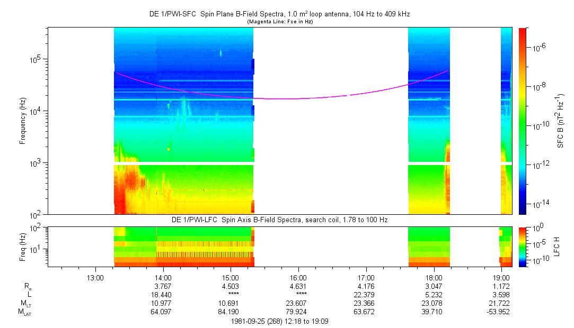Select the 16:00 time axis tick label

(x=298, y=277)
